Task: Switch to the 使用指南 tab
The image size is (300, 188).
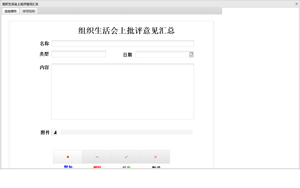Action: (28, 11)
